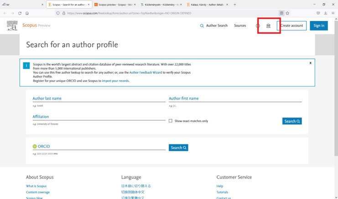Reload the page with browser refresh icon
This screenshot has height=199, width=338.
tap(20, 13)
